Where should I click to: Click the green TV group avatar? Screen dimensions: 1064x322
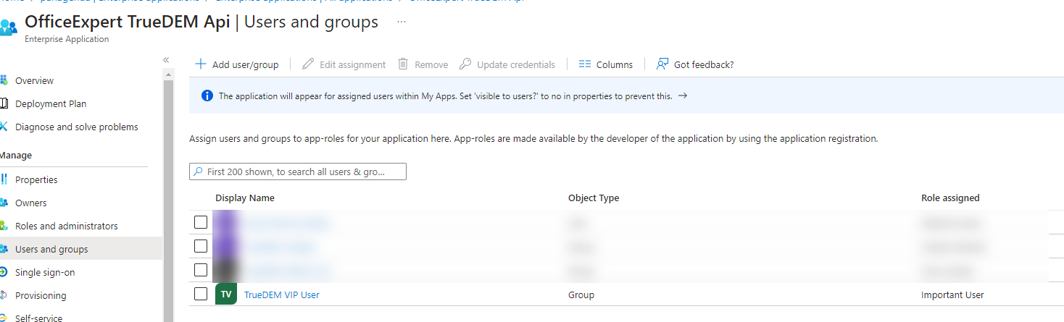226,295
